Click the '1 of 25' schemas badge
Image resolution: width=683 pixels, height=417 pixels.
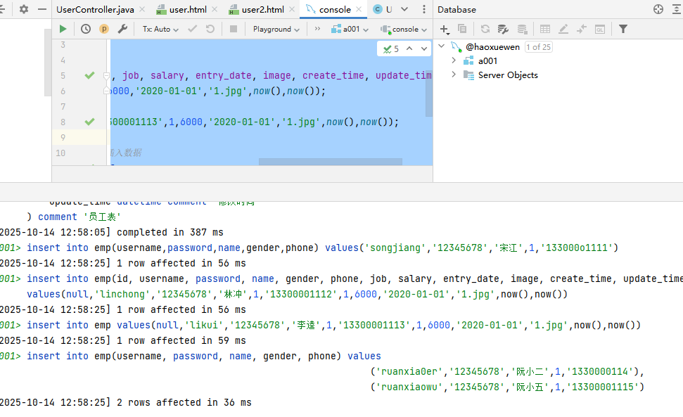tap(538, 47)
